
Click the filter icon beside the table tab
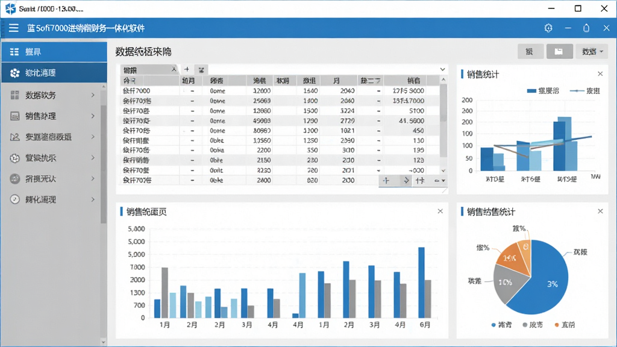(201, 70)
